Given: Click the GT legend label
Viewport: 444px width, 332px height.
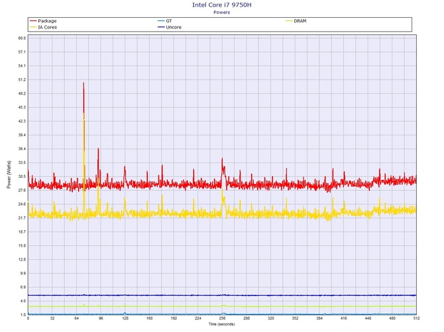Looking at the screenshot, I should coord(169,21).
